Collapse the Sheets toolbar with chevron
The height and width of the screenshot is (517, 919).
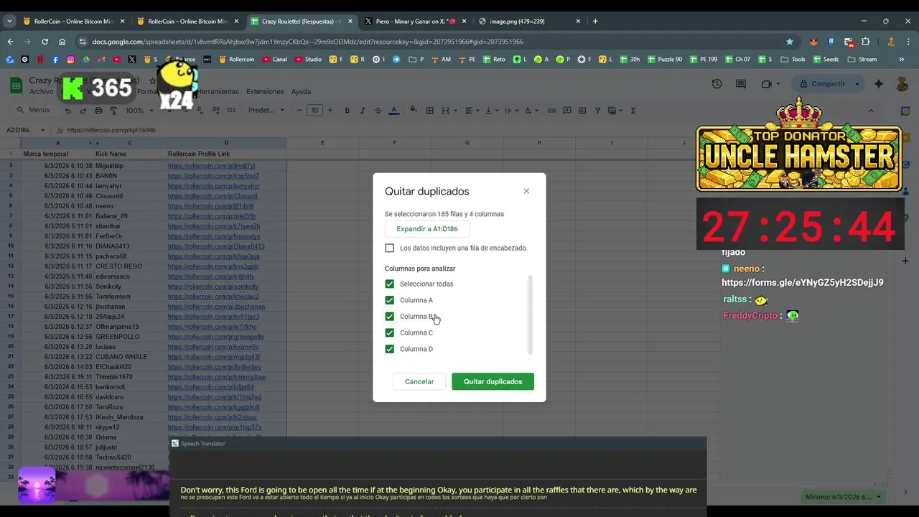pos(871,111)
